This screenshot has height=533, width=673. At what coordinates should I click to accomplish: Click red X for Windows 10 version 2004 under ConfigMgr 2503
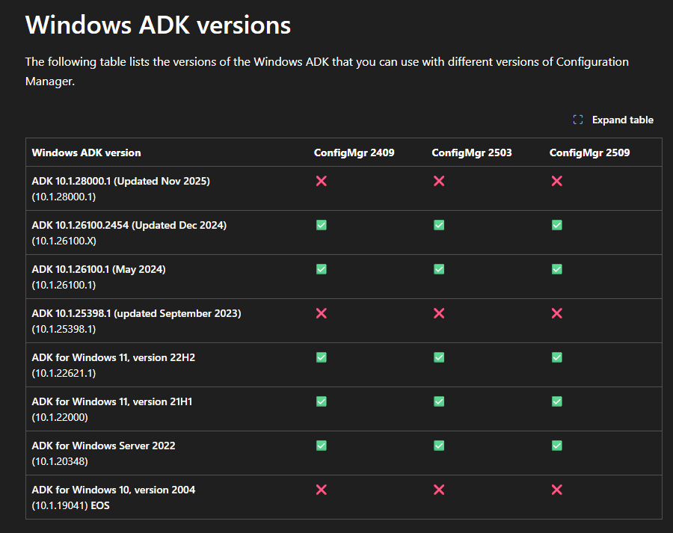click(x=439, y=490)
